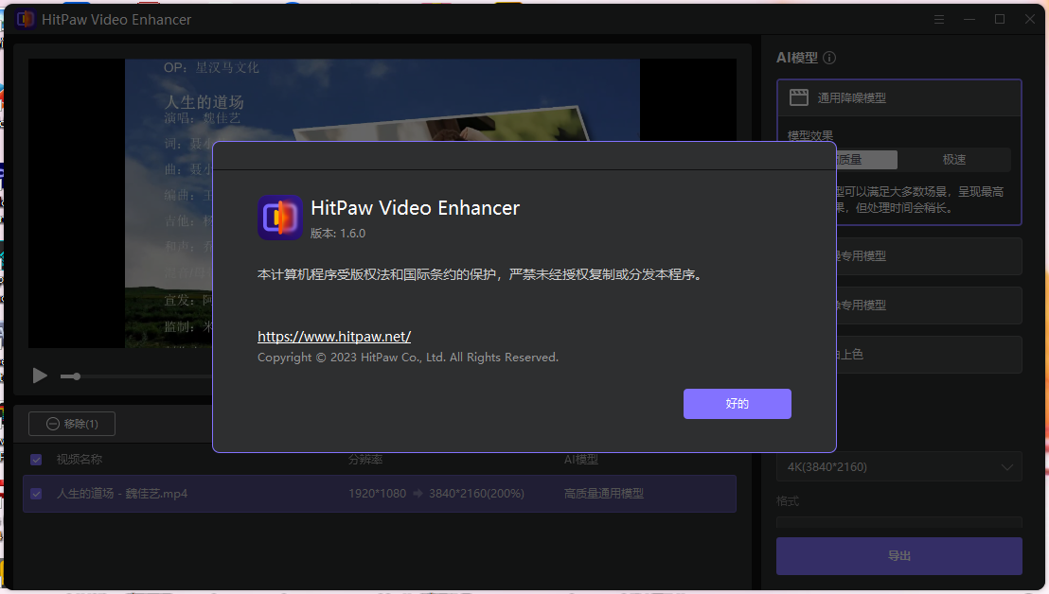Select the 通用降噪模型 model card
The width and height of the screenshot is (1049, 594).
pyautogui.click(x=899, y=98)
